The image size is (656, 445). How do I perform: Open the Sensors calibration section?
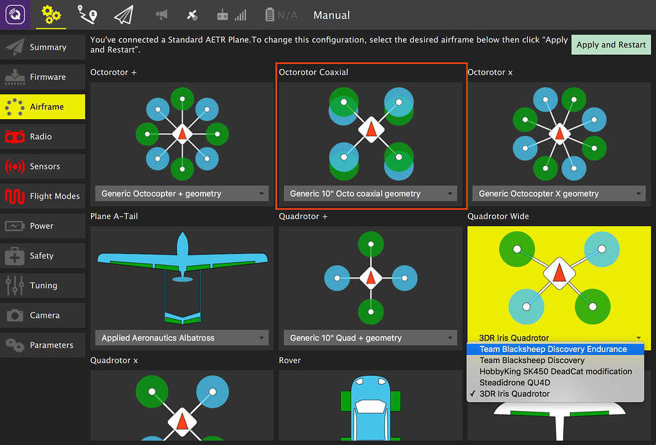[x=43, y=166]
